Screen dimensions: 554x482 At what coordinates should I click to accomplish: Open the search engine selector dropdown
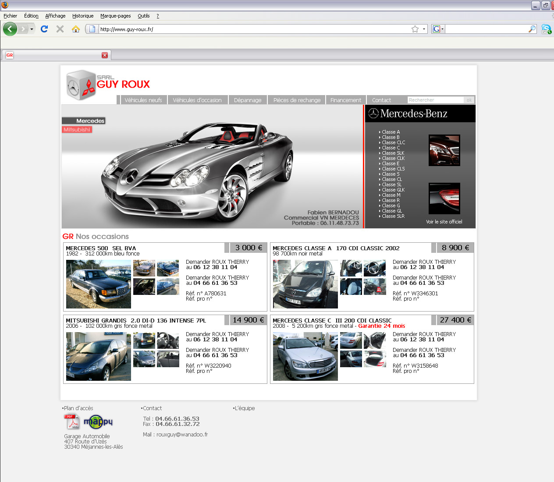point(438,29)
